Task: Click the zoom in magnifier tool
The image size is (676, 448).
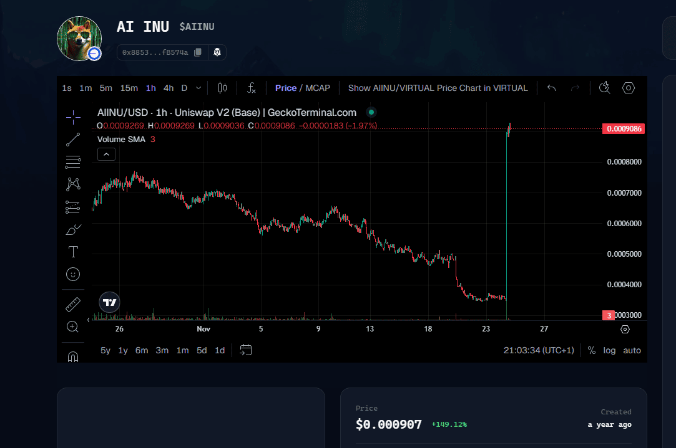Action: tap(73, 326)
